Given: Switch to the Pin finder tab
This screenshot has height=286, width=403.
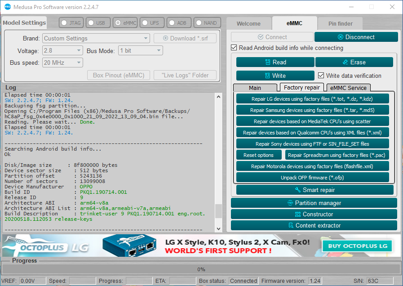Looking at the screenshot, I should coord(340,24).
